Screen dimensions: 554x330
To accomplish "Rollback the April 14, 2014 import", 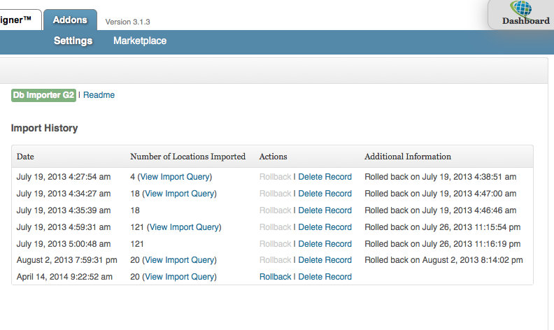I will pyautogui.click(x=275, y=277).
